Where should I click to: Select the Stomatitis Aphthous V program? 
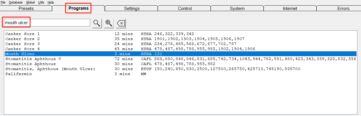tap(180, 59)
